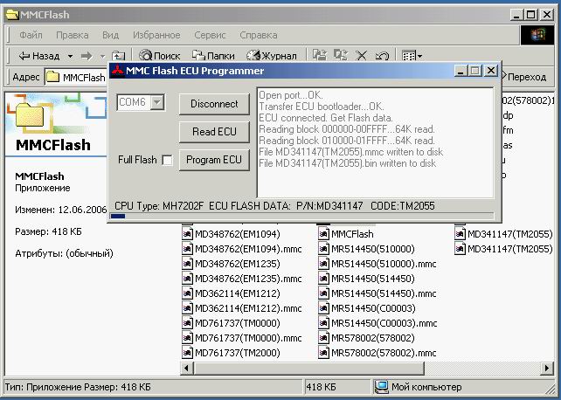Click the Undo toolbar icon
This screenshot has width=561, height=400.
(x=382, y=56)
